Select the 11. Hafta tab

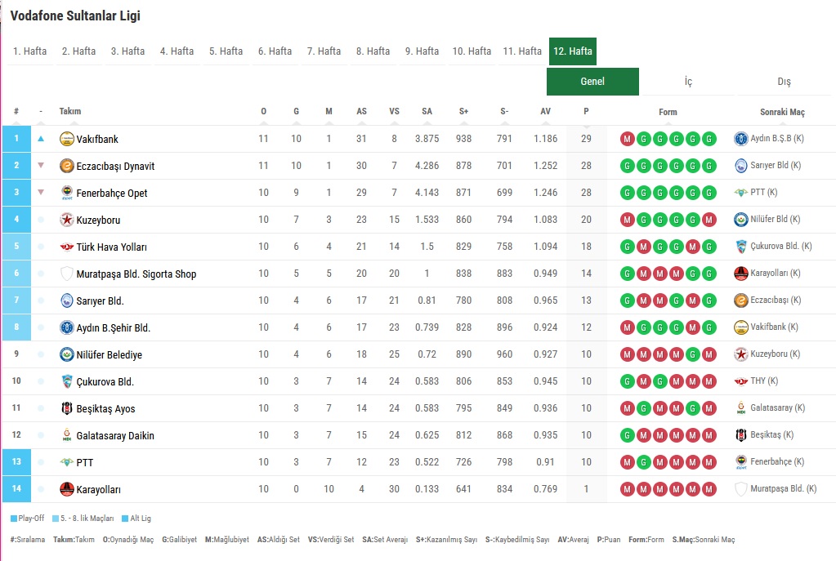coord(522,51)
